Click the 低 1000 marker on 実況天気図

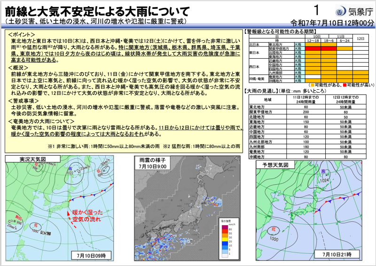(x=35, y=228)
